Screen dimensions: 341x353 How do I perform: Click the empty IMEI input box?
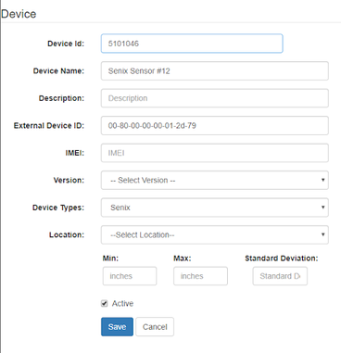pyautogui.click(x=215, y=153)
